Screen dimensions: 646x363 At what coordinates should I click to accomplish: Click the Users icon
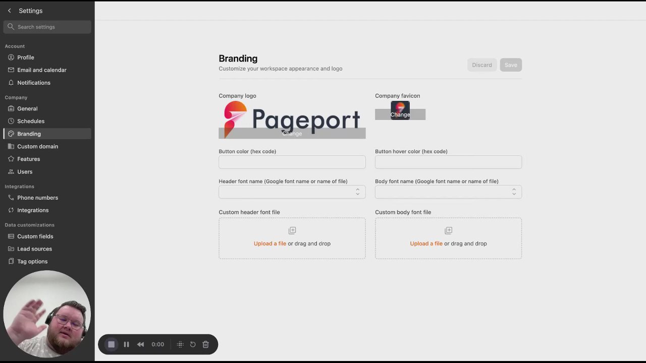[x=11, y=171]
